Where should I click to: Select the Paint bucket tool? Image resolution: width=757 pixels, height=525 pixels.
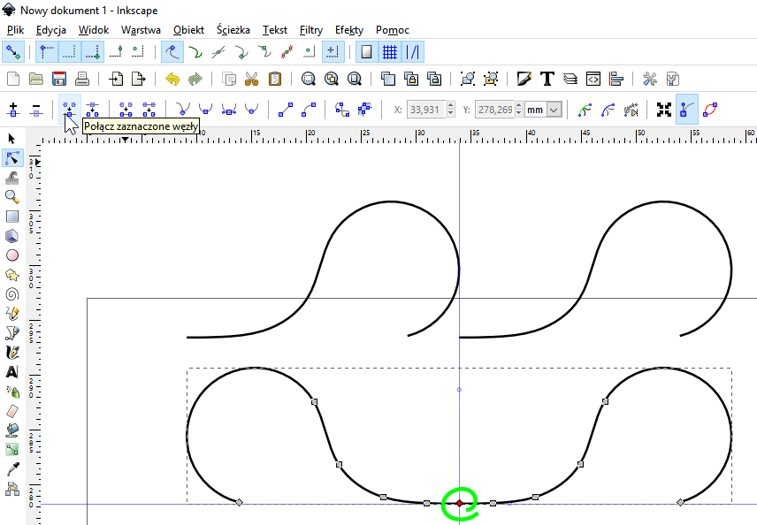tap(12, 430)
